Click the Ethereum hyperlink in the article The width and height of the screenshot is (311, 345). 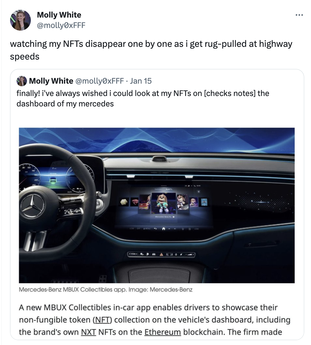pyautogui.click(x=162, y=332)
